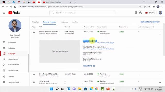Image resolution: width=165 pixels, height=92 pixels.
Task: Open the Customization sidebar section
Action: tap(14, 65)
